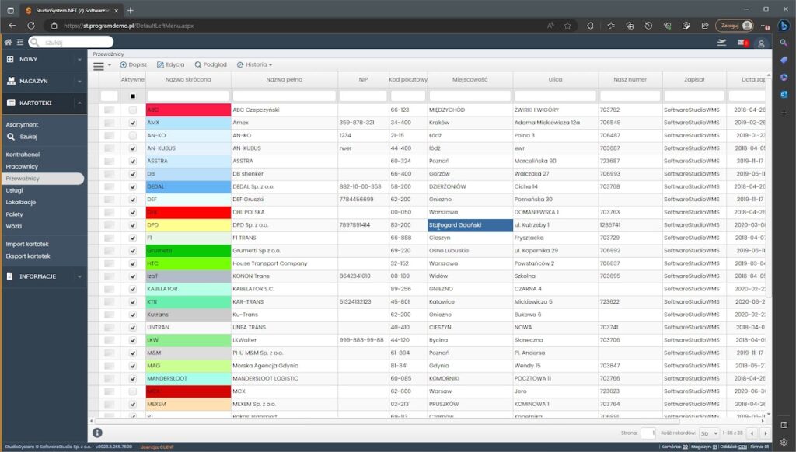Click the info icon at bottom left

pos(97,433)
